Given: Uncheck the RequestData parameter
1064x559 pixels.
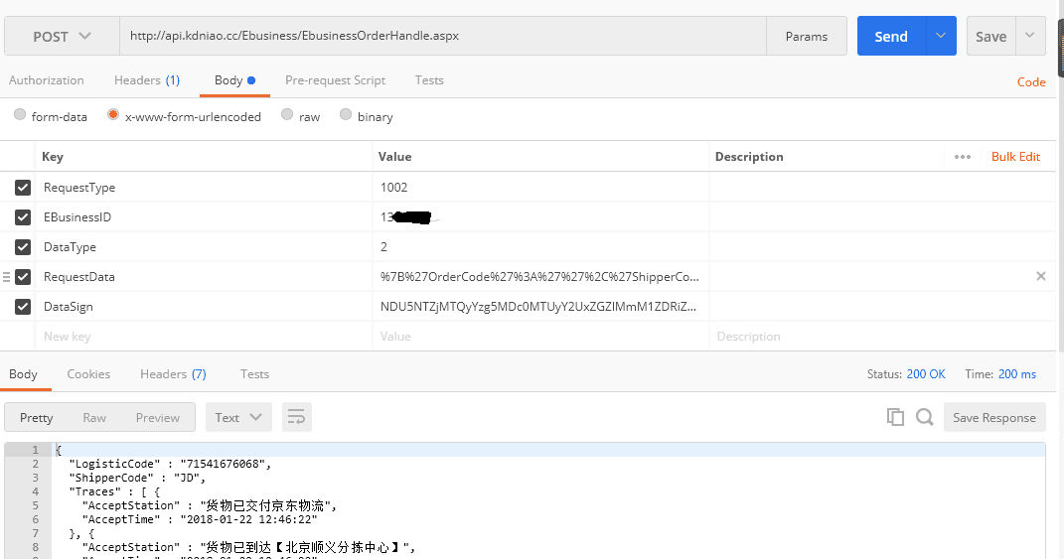Looking at the screenshot, I should tap(23, 277).
